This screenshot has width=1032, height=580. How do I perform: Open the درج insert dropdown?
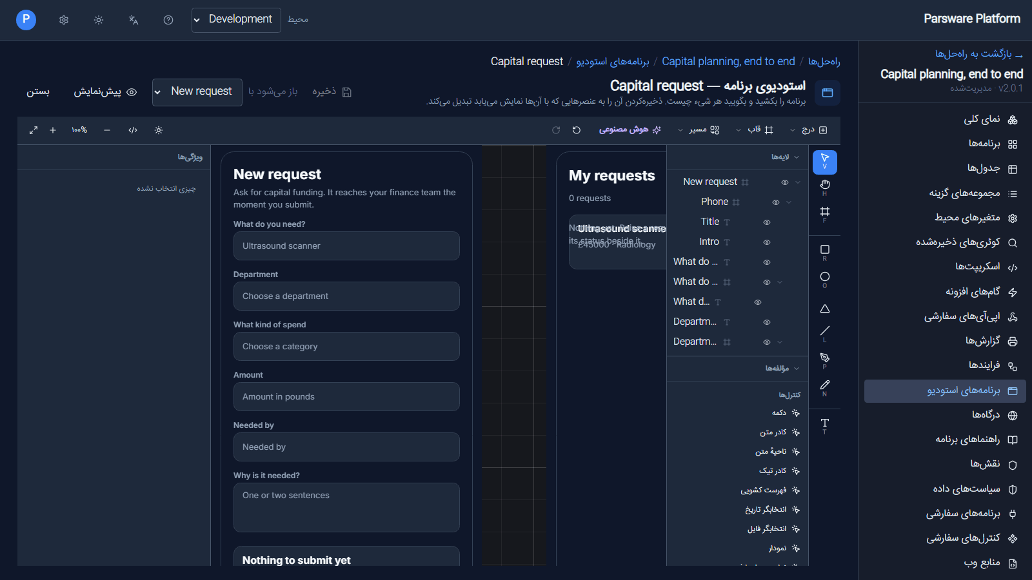(809, 130)
